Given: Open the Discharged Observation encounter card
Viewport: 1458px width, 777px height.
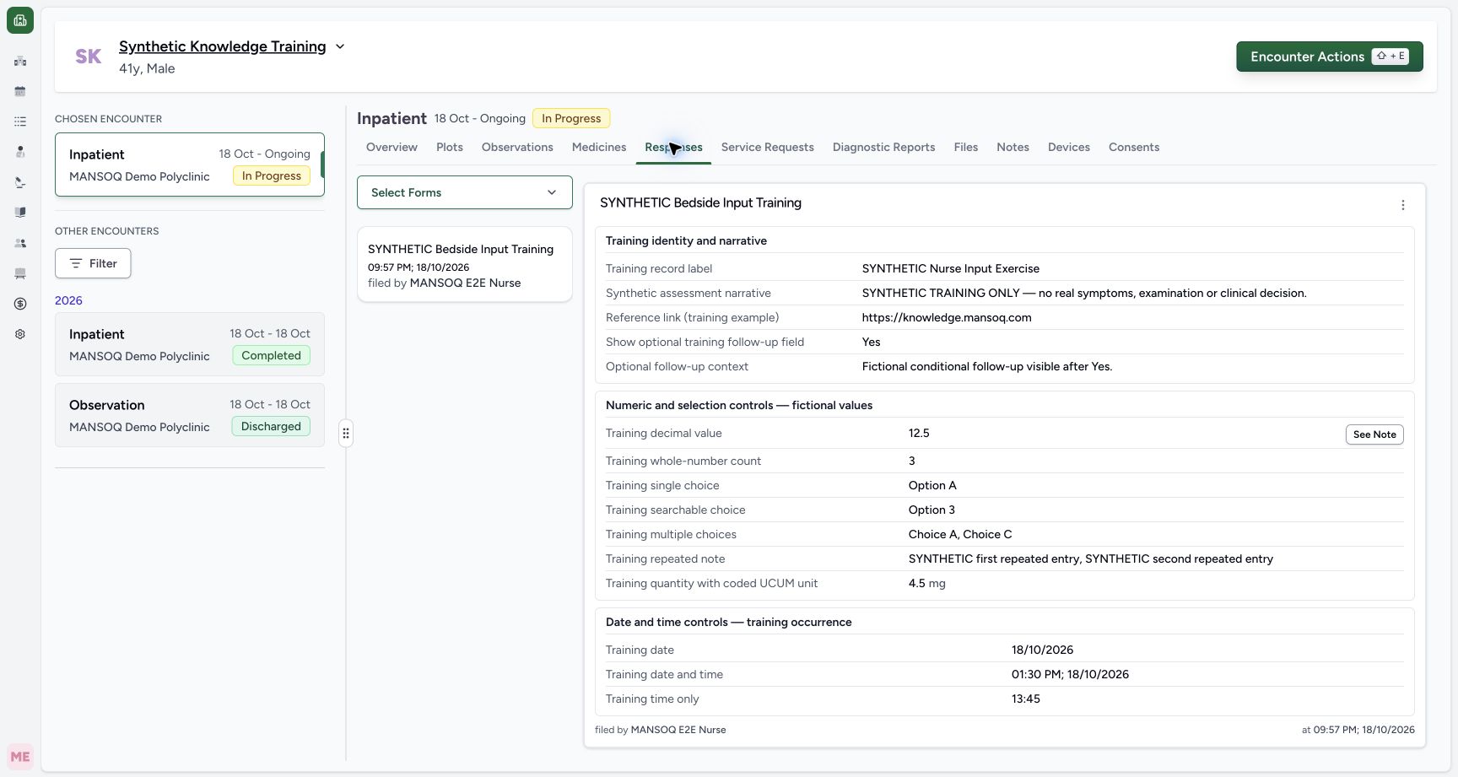Looking at the screenshot, I should [190, 415].
